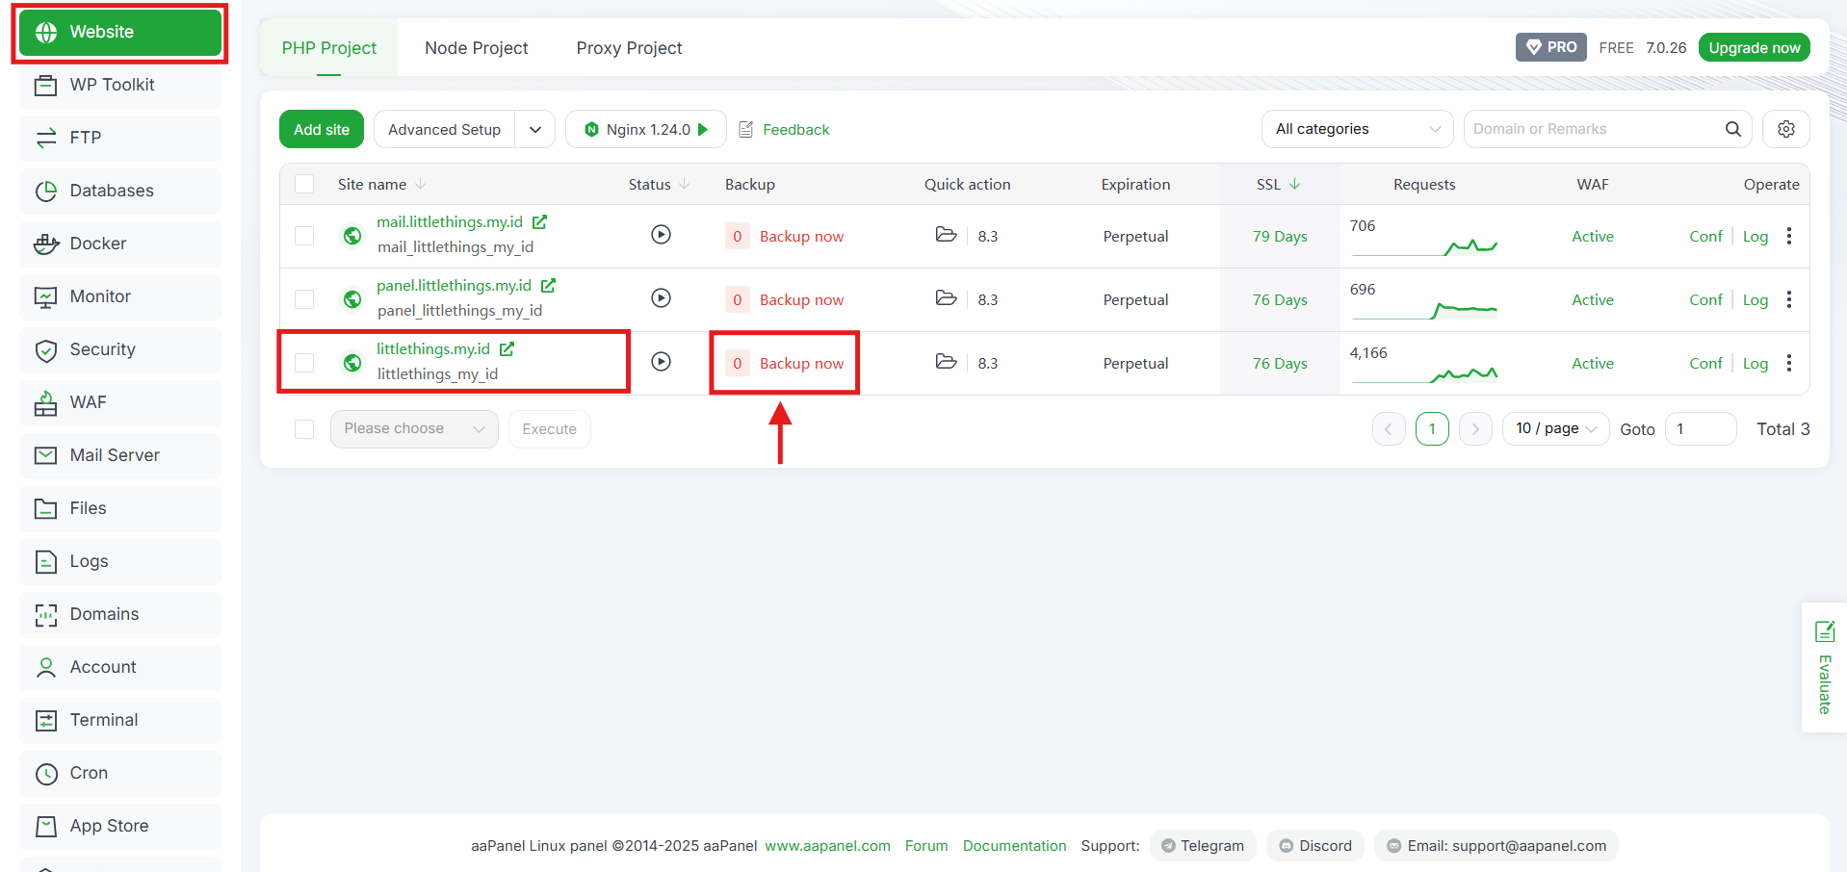Open Monitor section
Viewport: 1847px width, 872px height.
click(x=120, y=296)
